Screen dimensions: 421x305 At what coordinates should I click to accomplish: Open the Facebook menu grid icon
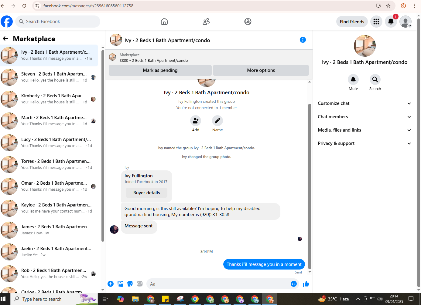pos(376,22)
